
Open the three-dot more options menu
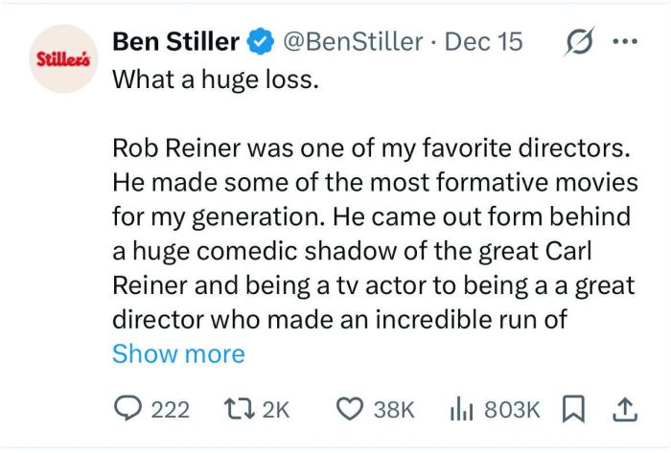[624, 42]
